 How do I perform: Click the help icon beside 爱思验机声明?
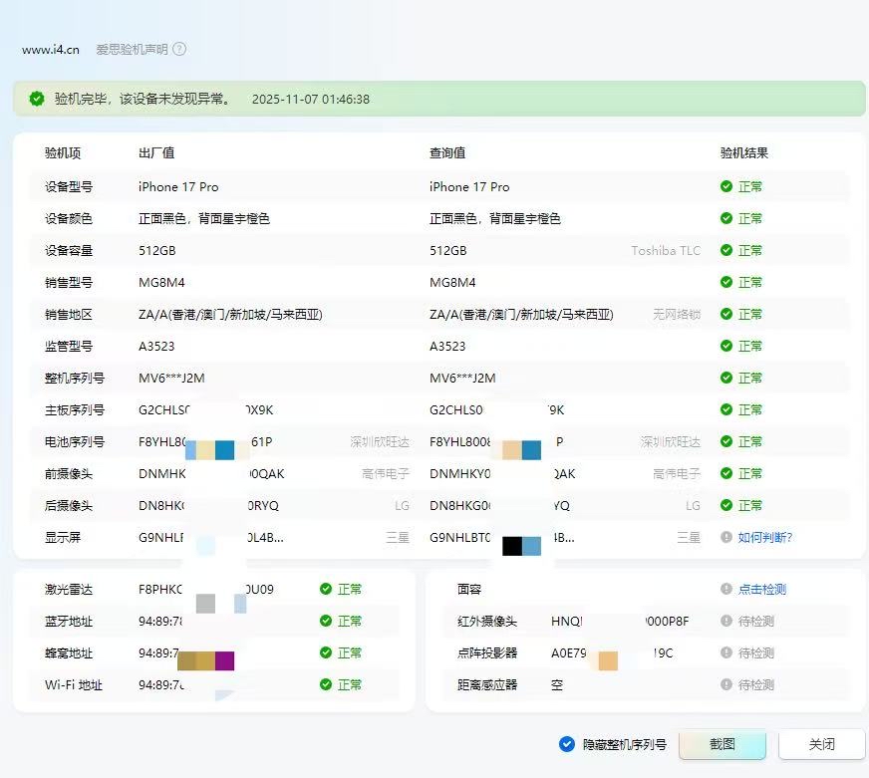pyautogui.click(x=179, y=49)
